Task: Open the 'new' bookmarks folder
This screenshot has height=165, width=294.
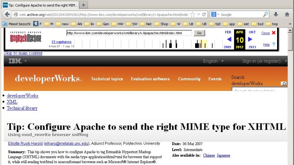Action: pyautogui.click(x=62, y=24)
